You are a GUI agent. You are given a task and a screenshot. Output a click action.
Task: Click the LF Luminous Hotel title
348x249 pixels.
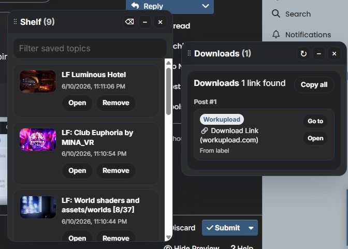click(x=94, y=75)
